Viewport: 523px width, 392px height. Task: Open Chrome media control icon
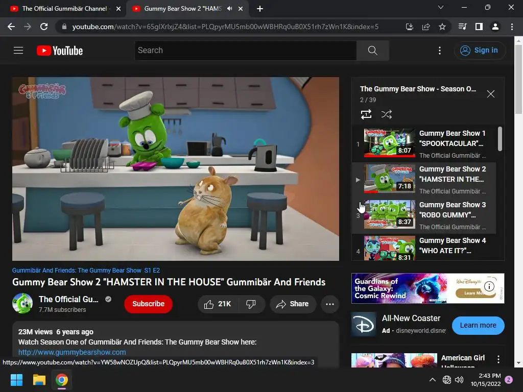[462, 27]
